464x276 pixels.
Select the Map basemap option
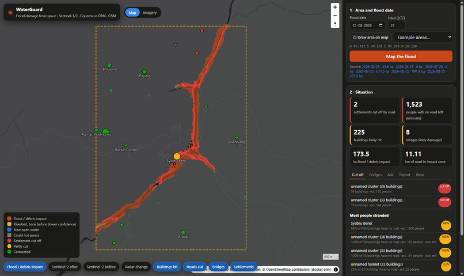pos(132,13)
